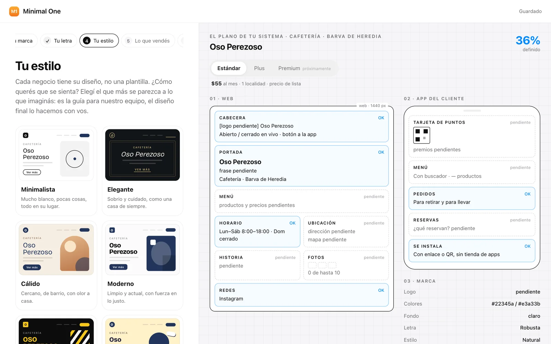
Task: Click the Colores hex values #22345a / #e3a33b
Action: [x=516, y=304]
